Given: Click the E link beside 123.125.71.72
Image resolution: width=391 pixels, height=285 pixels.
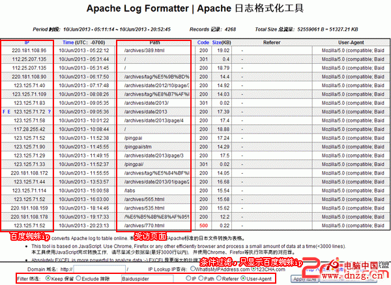Looking at the screenshot, I should [x=8, y=112].
